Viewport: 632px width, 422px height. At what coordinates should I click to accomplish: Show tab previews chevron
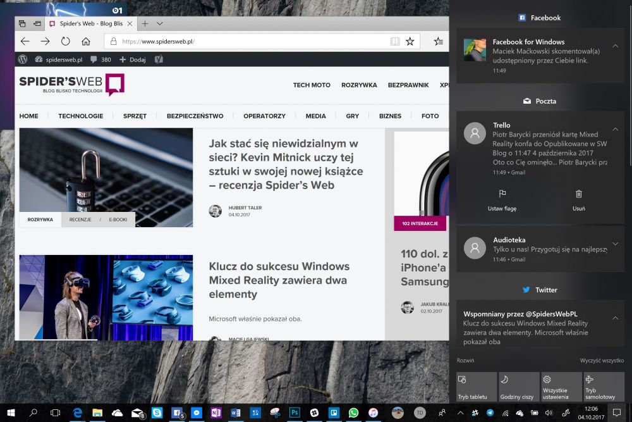(160, 24)
